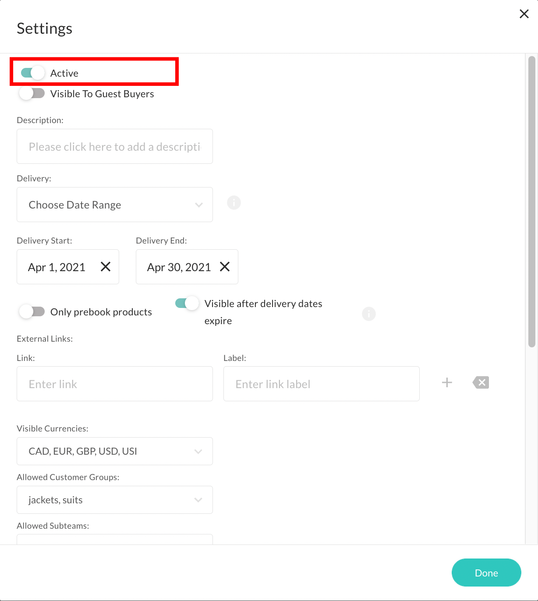538x601 pixels.
Task: Turn on Only prebook products switch
Action: coord(32,311)
